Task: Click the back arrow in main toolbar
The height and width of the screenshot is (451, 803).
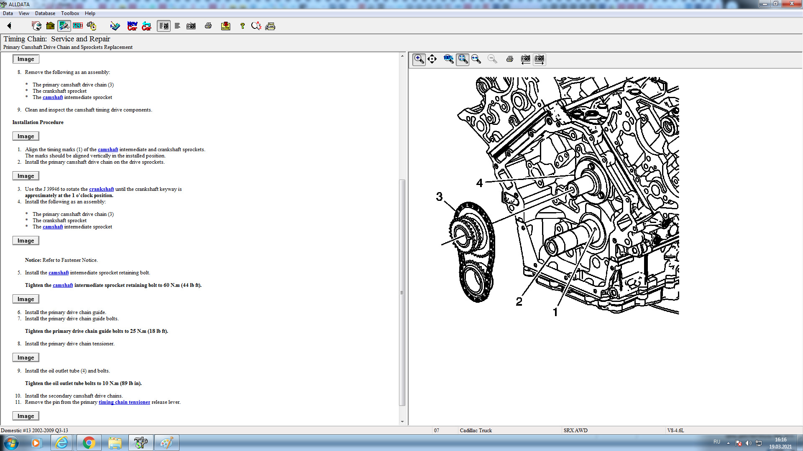Action: coord(9,26)
